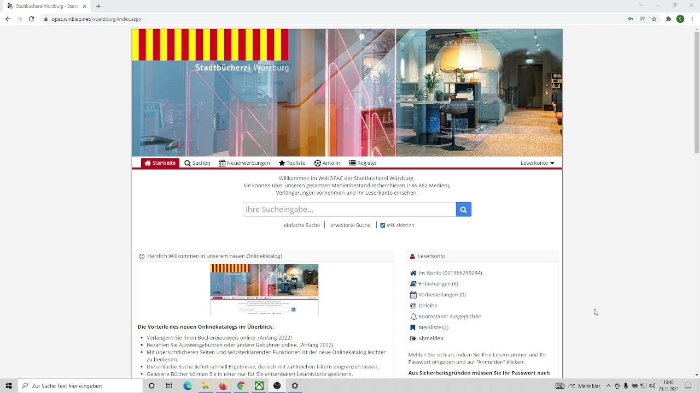The width and height of the screenshot is (700, 393).
Task: Open the Register menu item
Action: click(x=363, y=163)
